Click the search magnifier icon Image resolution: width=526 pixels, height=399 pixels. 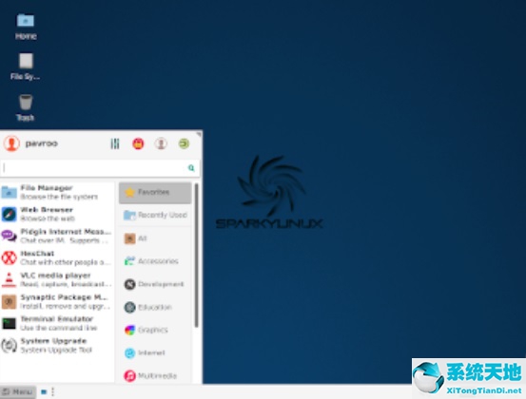pos(191,168)
